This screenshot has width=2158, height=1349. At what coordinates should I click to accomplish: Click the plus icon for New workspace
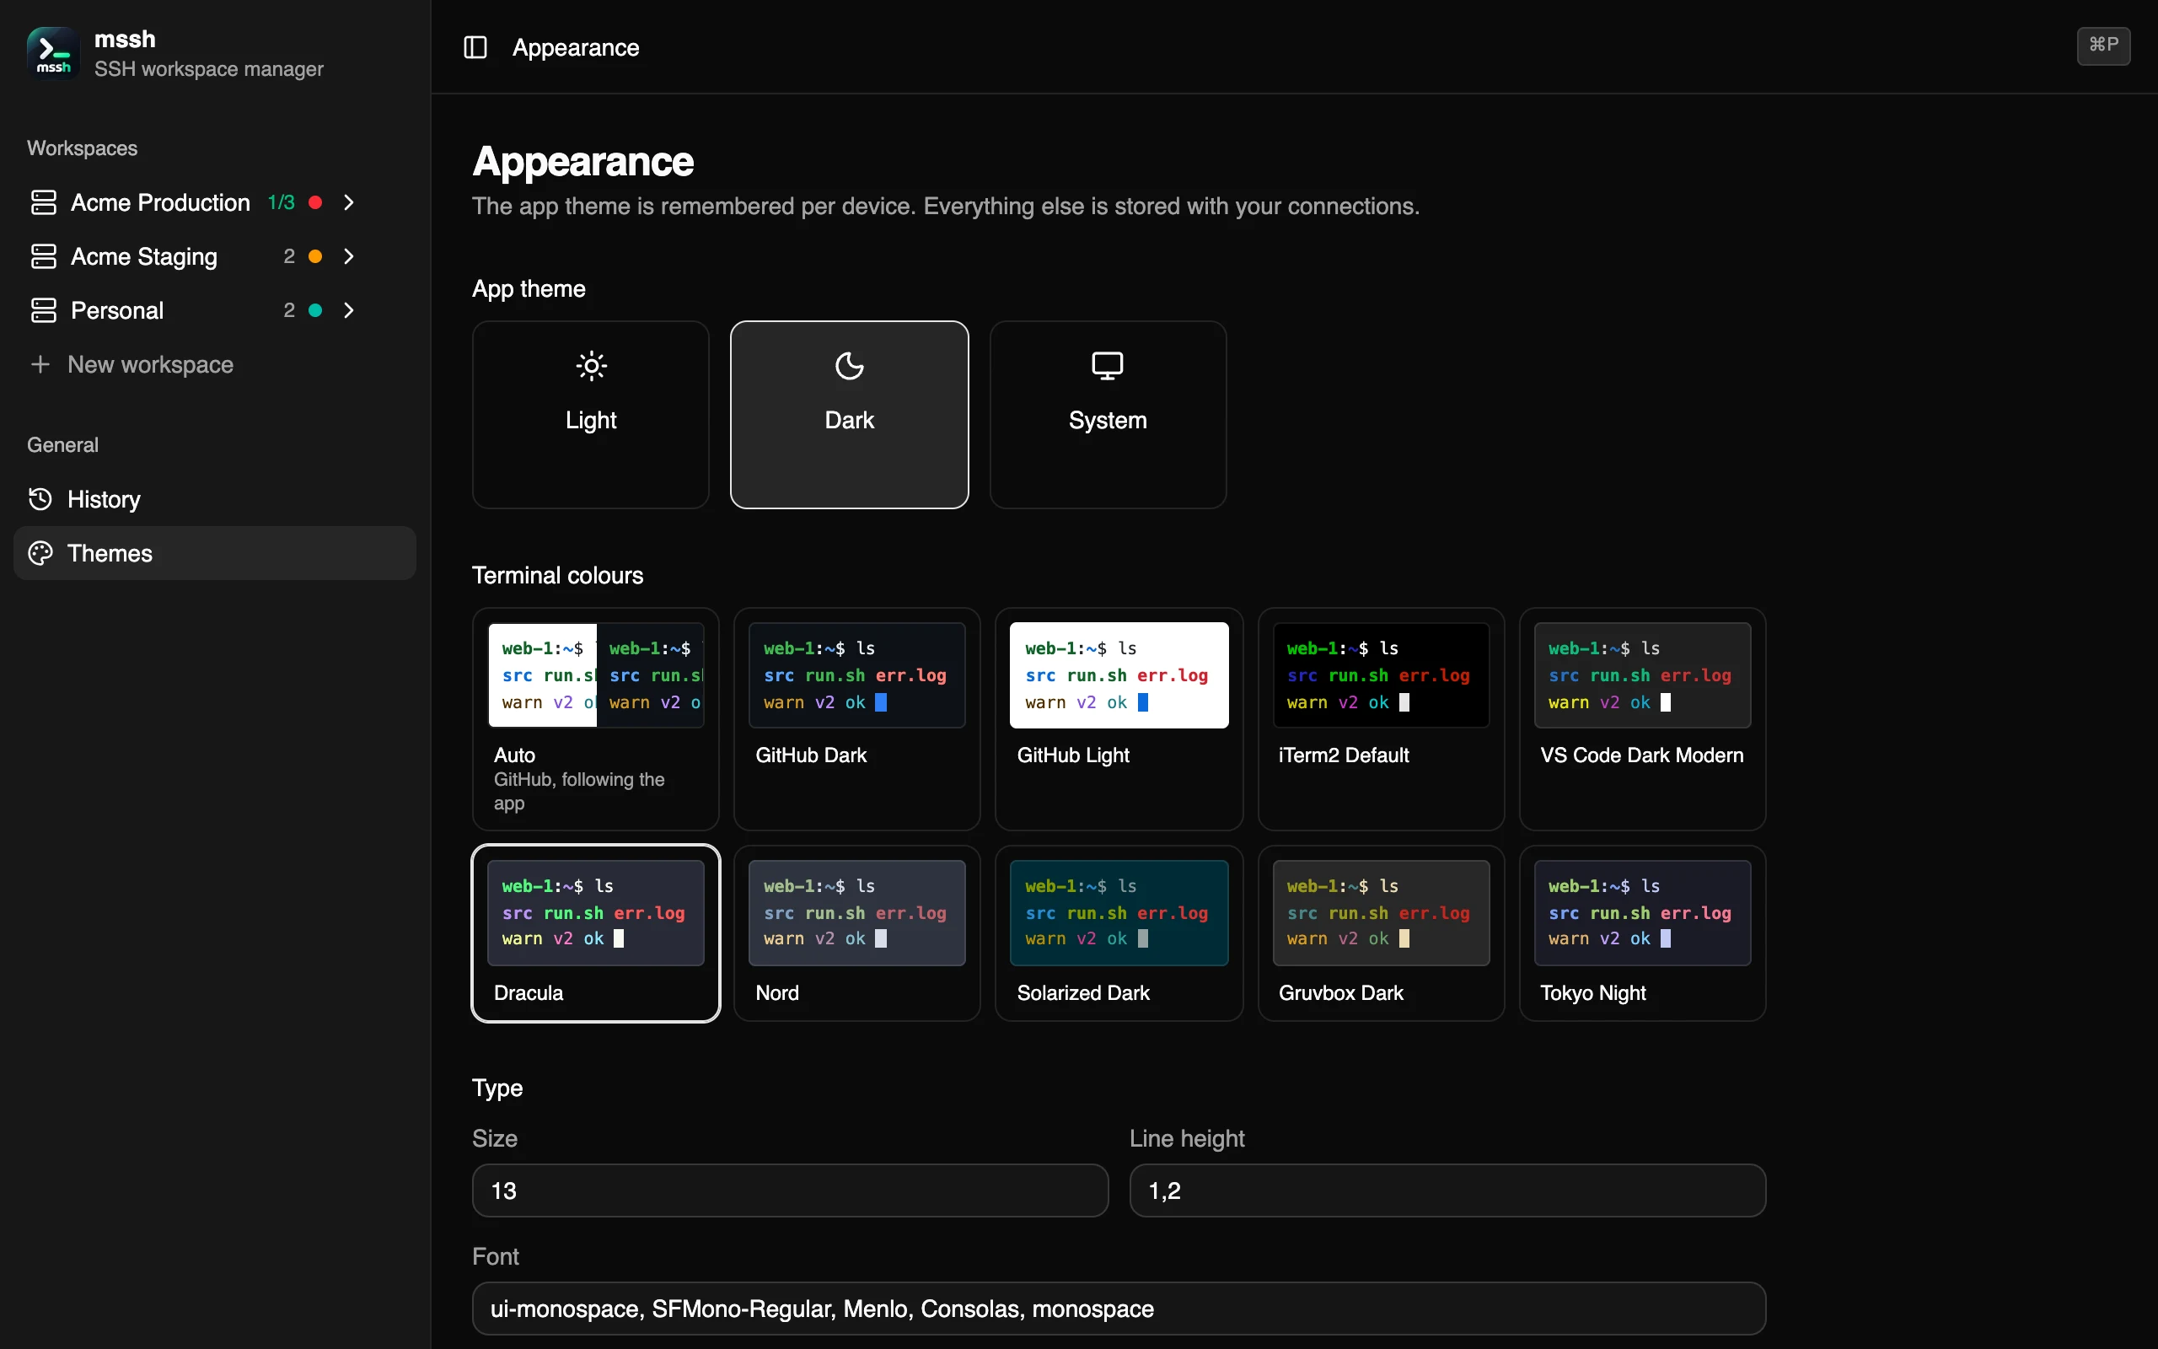(40, 364)
